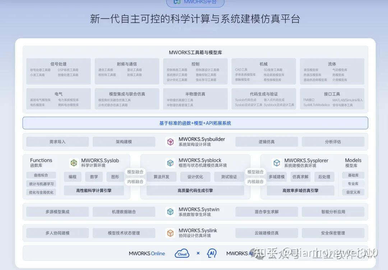Open the 代码生成与验证 card
Viewport: 388px width, 270px height.
click(x=264, y=99)
